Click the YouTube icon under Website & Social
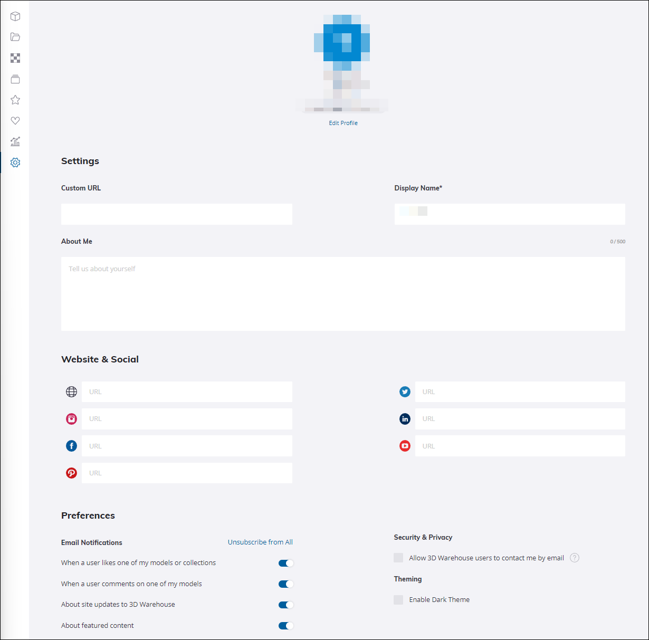 point(405,446)
